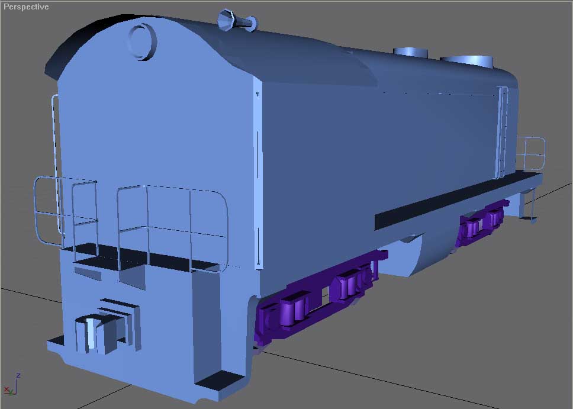Image resolution: width=573 pixels, height=409 pixels.
Task: Click the dark stripe along the side sill
Action: [450, 202]
